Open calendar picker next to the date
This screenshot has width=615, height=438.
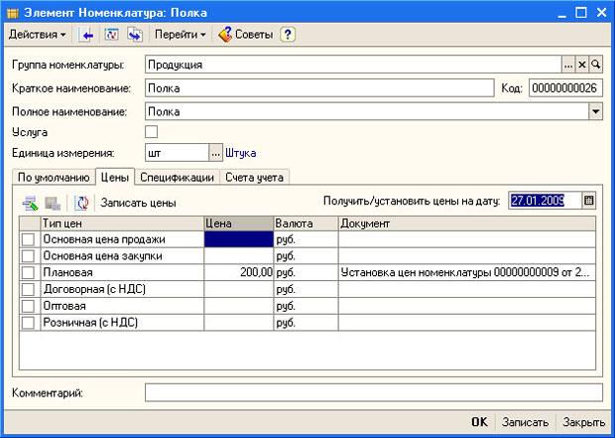(588, 201)
